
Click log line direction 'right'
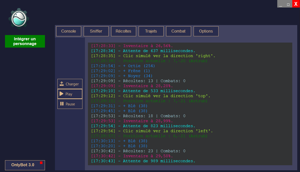[x=153, y=56]
